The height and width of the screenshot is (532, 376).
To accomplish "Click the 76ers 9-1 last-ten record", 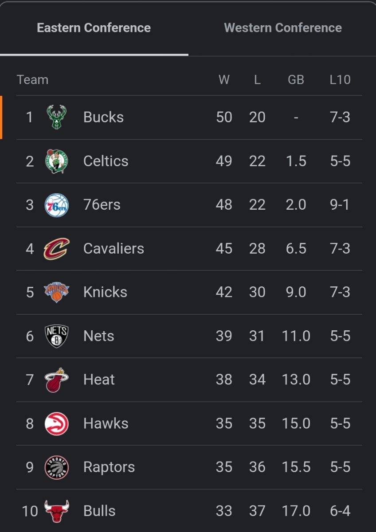I will click(340, 205).
